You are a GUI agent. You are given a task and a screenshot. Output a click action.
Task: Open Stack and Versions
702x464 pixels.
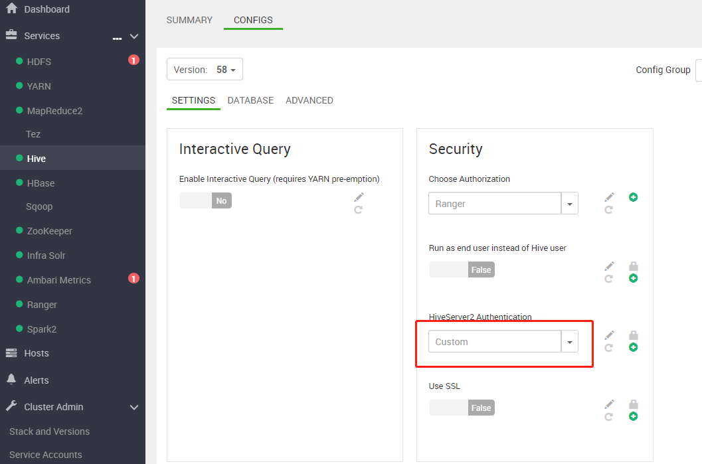[x=49, y=431]
